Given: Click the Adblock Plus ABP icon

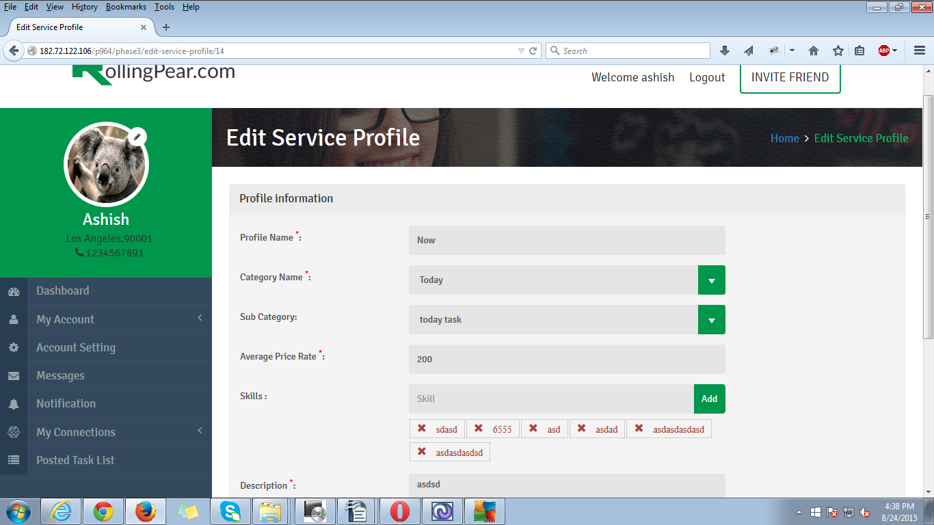Looking at the screenshot, I should click(x=883, y=51).
